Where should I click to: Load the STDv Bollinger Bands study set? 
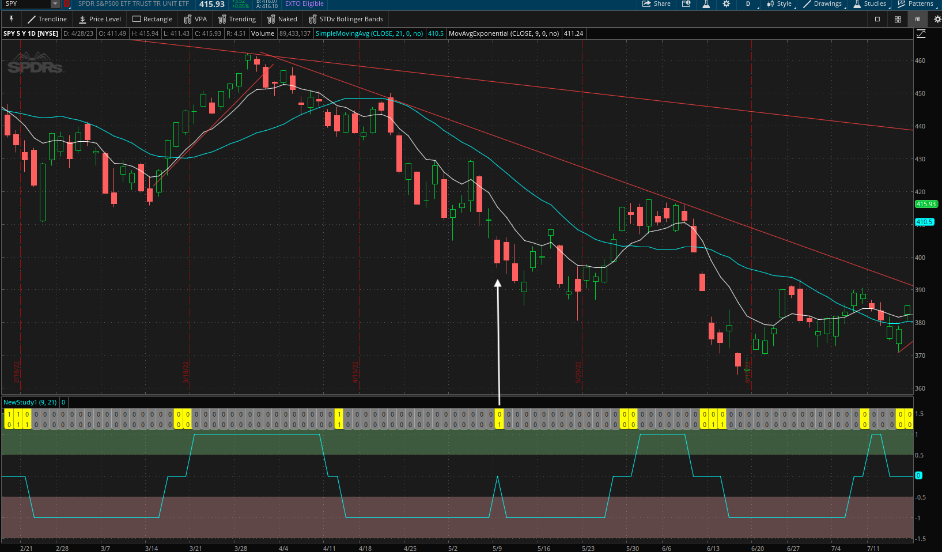[346, 19]
